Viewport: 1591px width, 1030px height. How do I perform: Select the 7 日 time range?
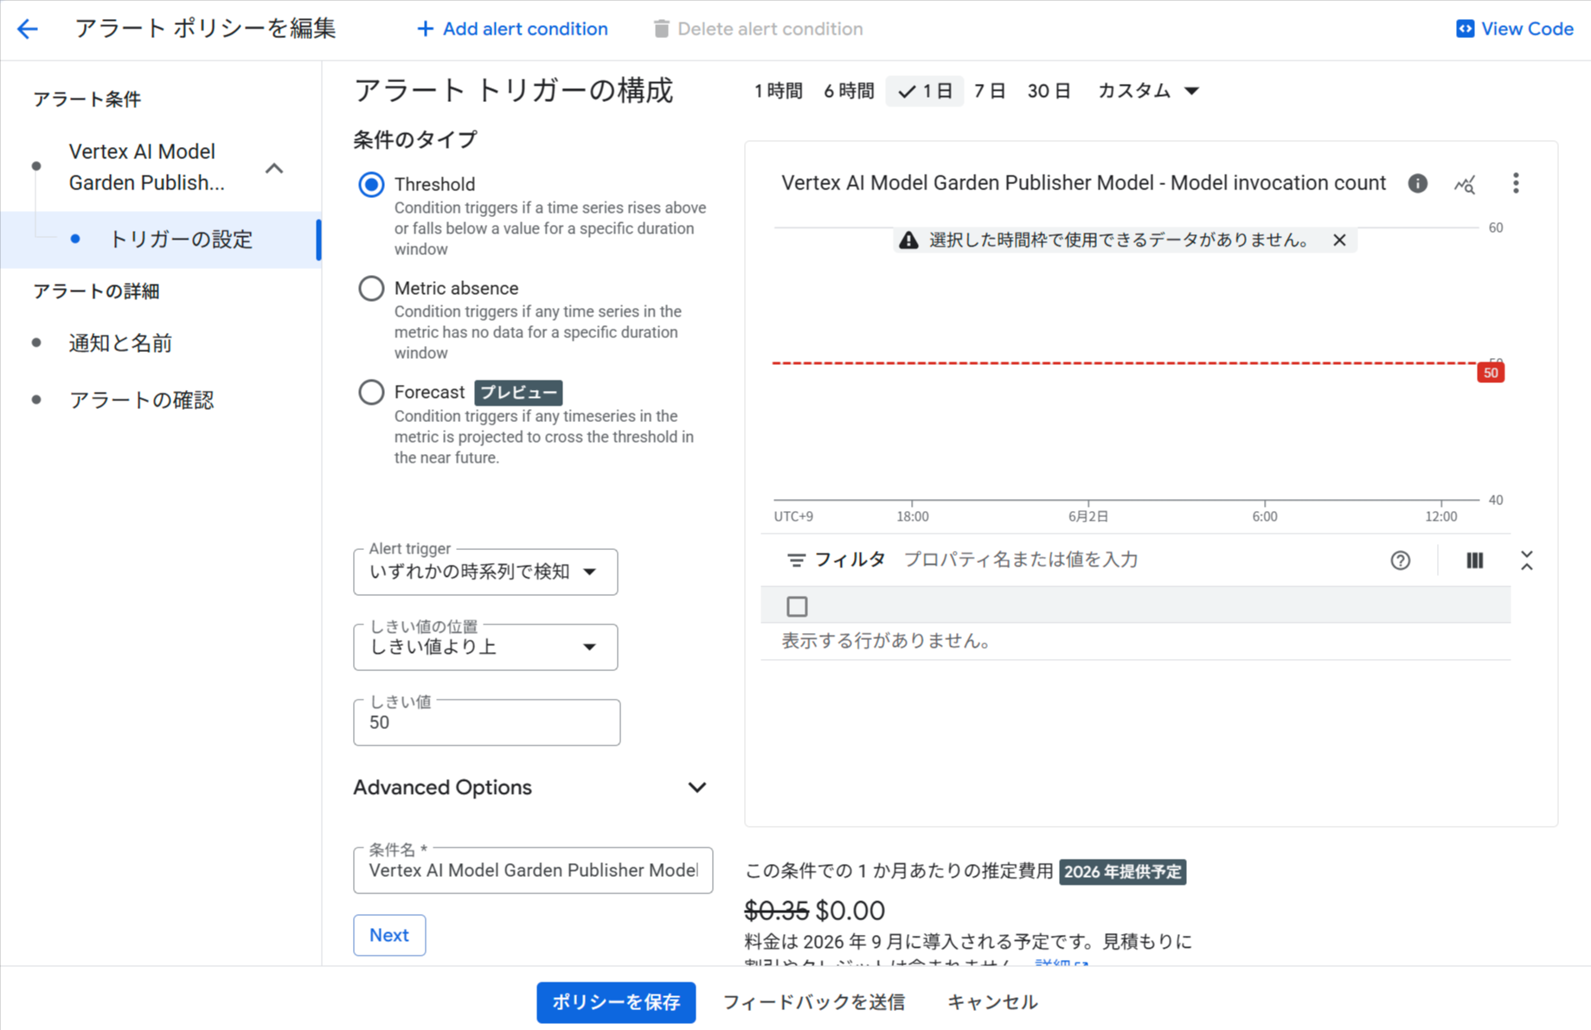(x=990, y=91)
